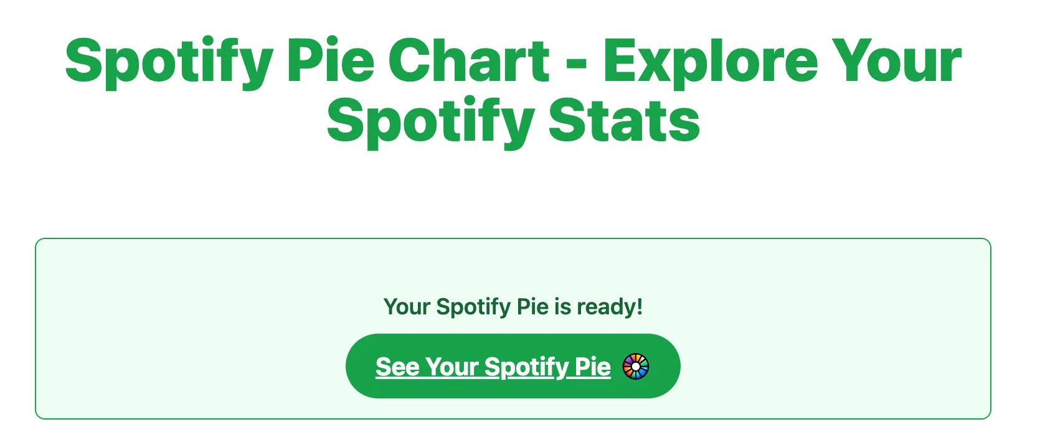Image resolution: width=1040 pixels, height=437 pixels.
Task: Select the pink wedge of the pie icon
Action: [626, 365]
